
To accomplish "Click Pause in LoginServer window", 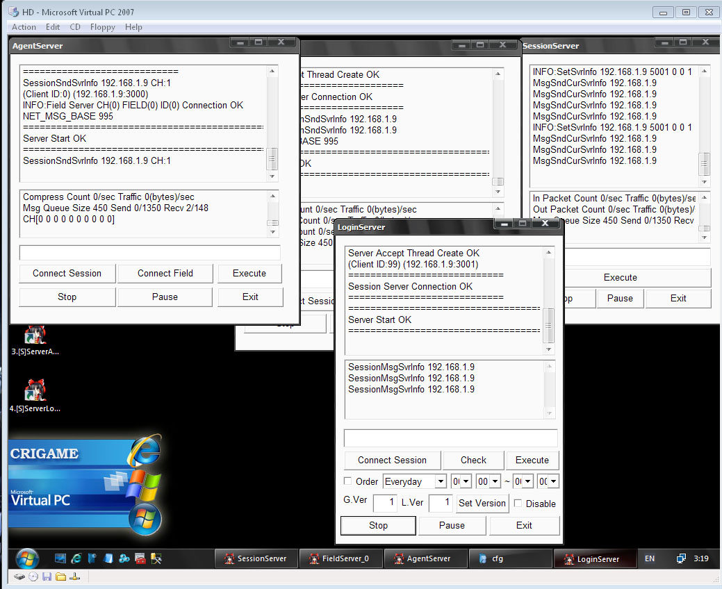I will (x=452, y=526).
